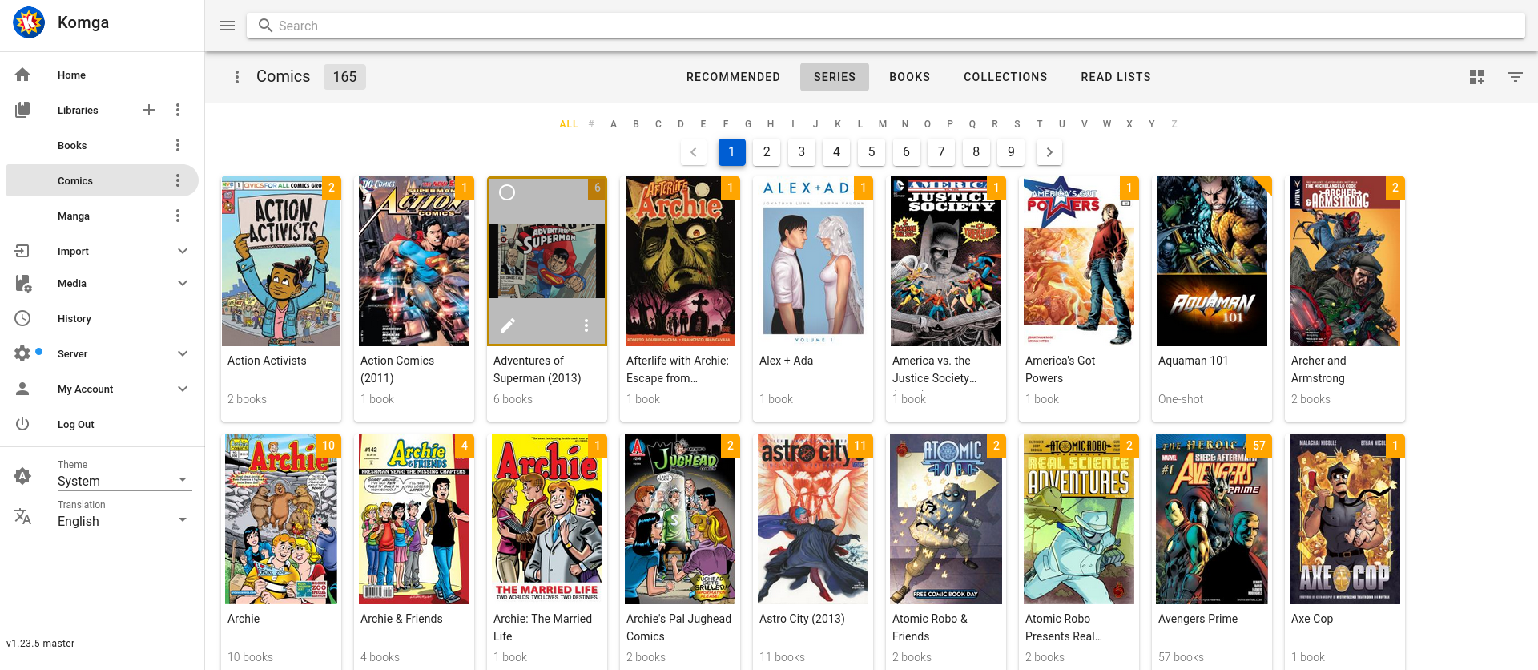The height and width of the screenshot is (670, 1538).
Task: Toggle the navigation drawer hamburger menu
Action: point(227,26)
